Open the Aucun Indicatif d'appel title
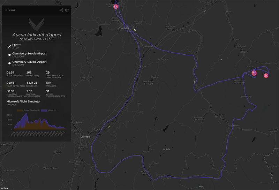Screen dimensions: 279x190 click(x=37, y=35)
